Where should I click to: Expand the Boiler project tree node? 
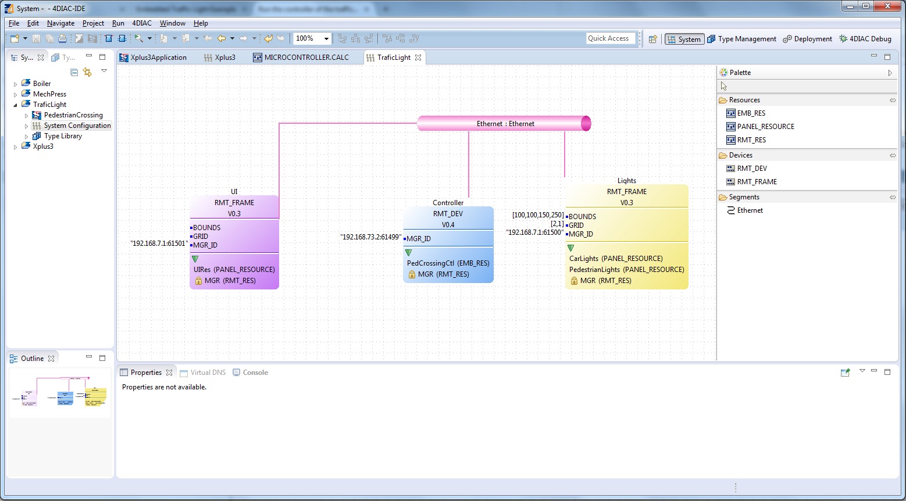tap(15, 84)
